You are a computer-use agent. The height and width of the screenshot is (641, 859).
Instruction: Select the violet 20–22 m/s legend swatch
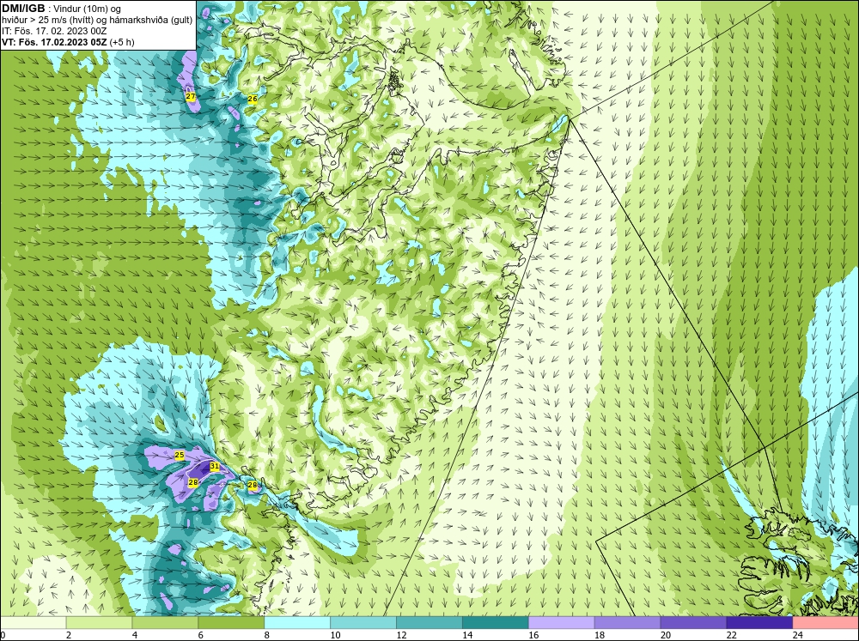coord(693,622)
